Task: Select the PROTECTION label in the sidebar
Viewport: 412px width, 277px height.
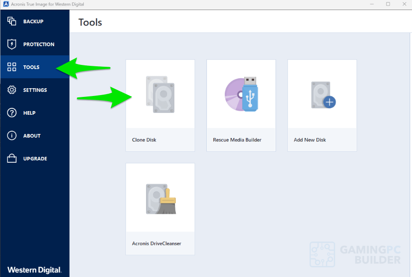Action: tap(38, 44)
